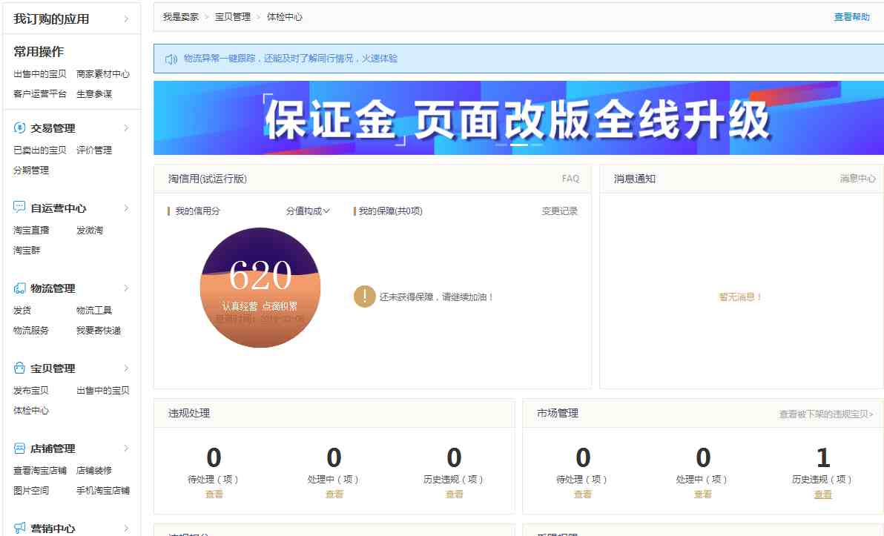Click the 物流管理 truck icon

point(19,288)
